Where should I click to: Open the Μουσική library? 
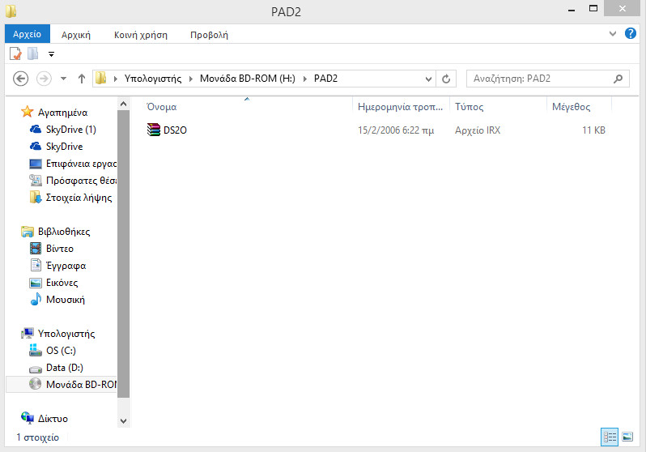click(x=65, y=300)
